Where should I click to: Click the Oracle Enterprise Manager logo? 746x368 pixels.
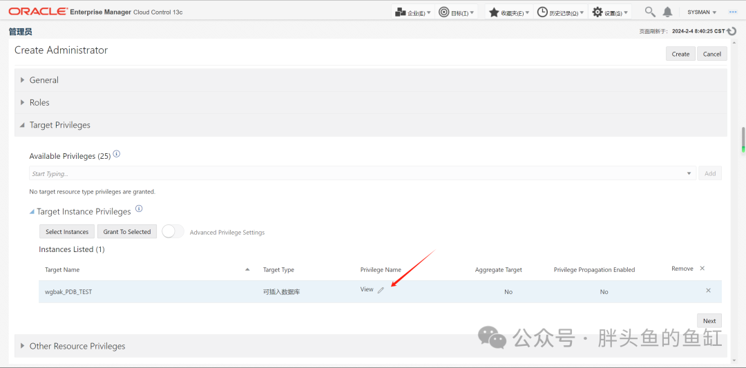[95, 12]
